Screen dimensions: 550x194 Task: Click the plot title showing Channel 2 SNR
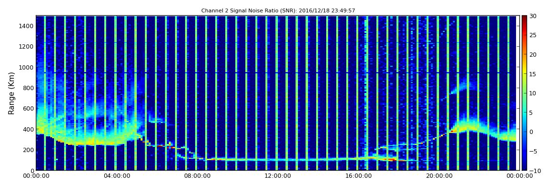[x=278, y=11]
